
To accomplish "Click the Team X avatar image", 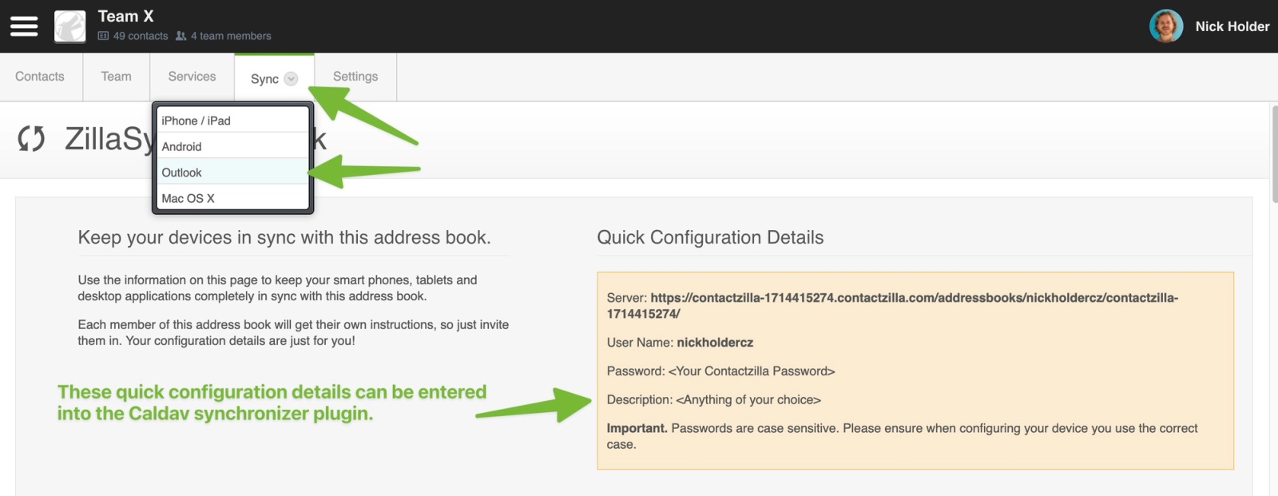I will coord(69,25).
